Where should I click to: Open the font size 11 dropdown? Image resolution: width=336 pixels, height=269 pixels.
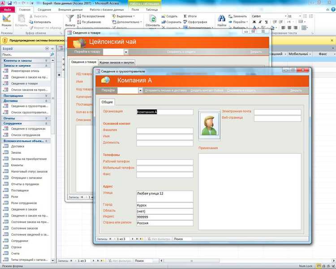(x=300, y=16)
